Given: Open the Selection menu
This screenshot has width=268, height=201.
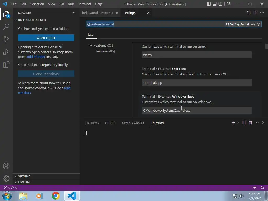Looking at the screenshot, I should coord(37,4).
